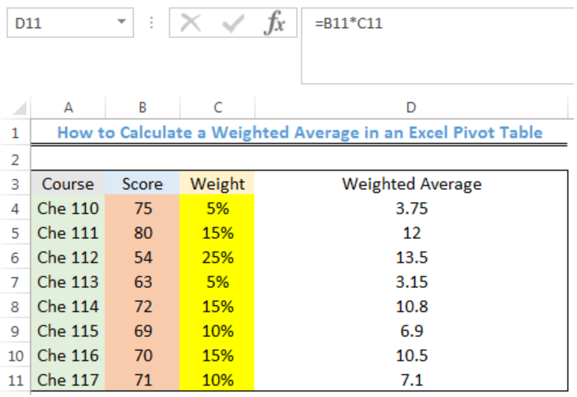Click the Name Box showing D11
The height and width of the screenshot is (397, 577).
pos(70,23)
